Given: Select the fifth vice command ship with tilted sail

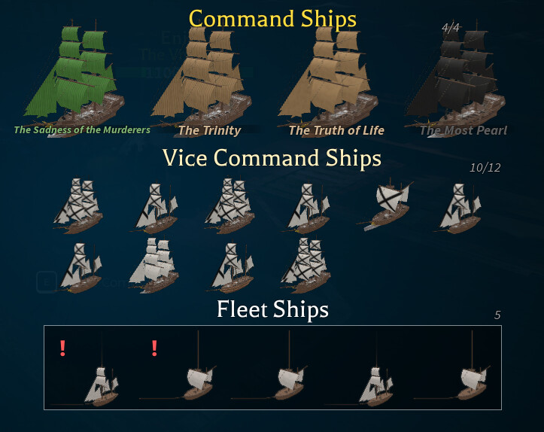Looking at the screenshot, I should pos(387,205).
